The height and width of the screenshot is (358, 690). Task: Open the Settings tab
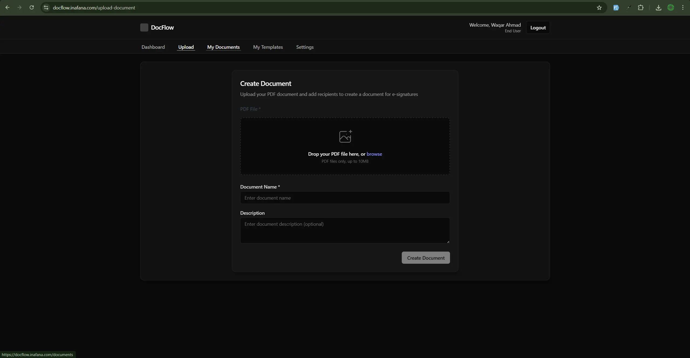(x=305, y=47)
